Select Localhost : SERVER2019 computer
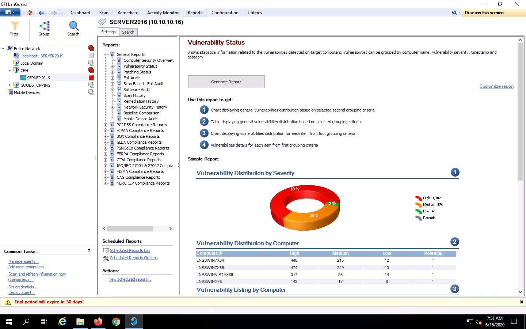The width and height of the screenshot is (526, 329). coord(42,56)
